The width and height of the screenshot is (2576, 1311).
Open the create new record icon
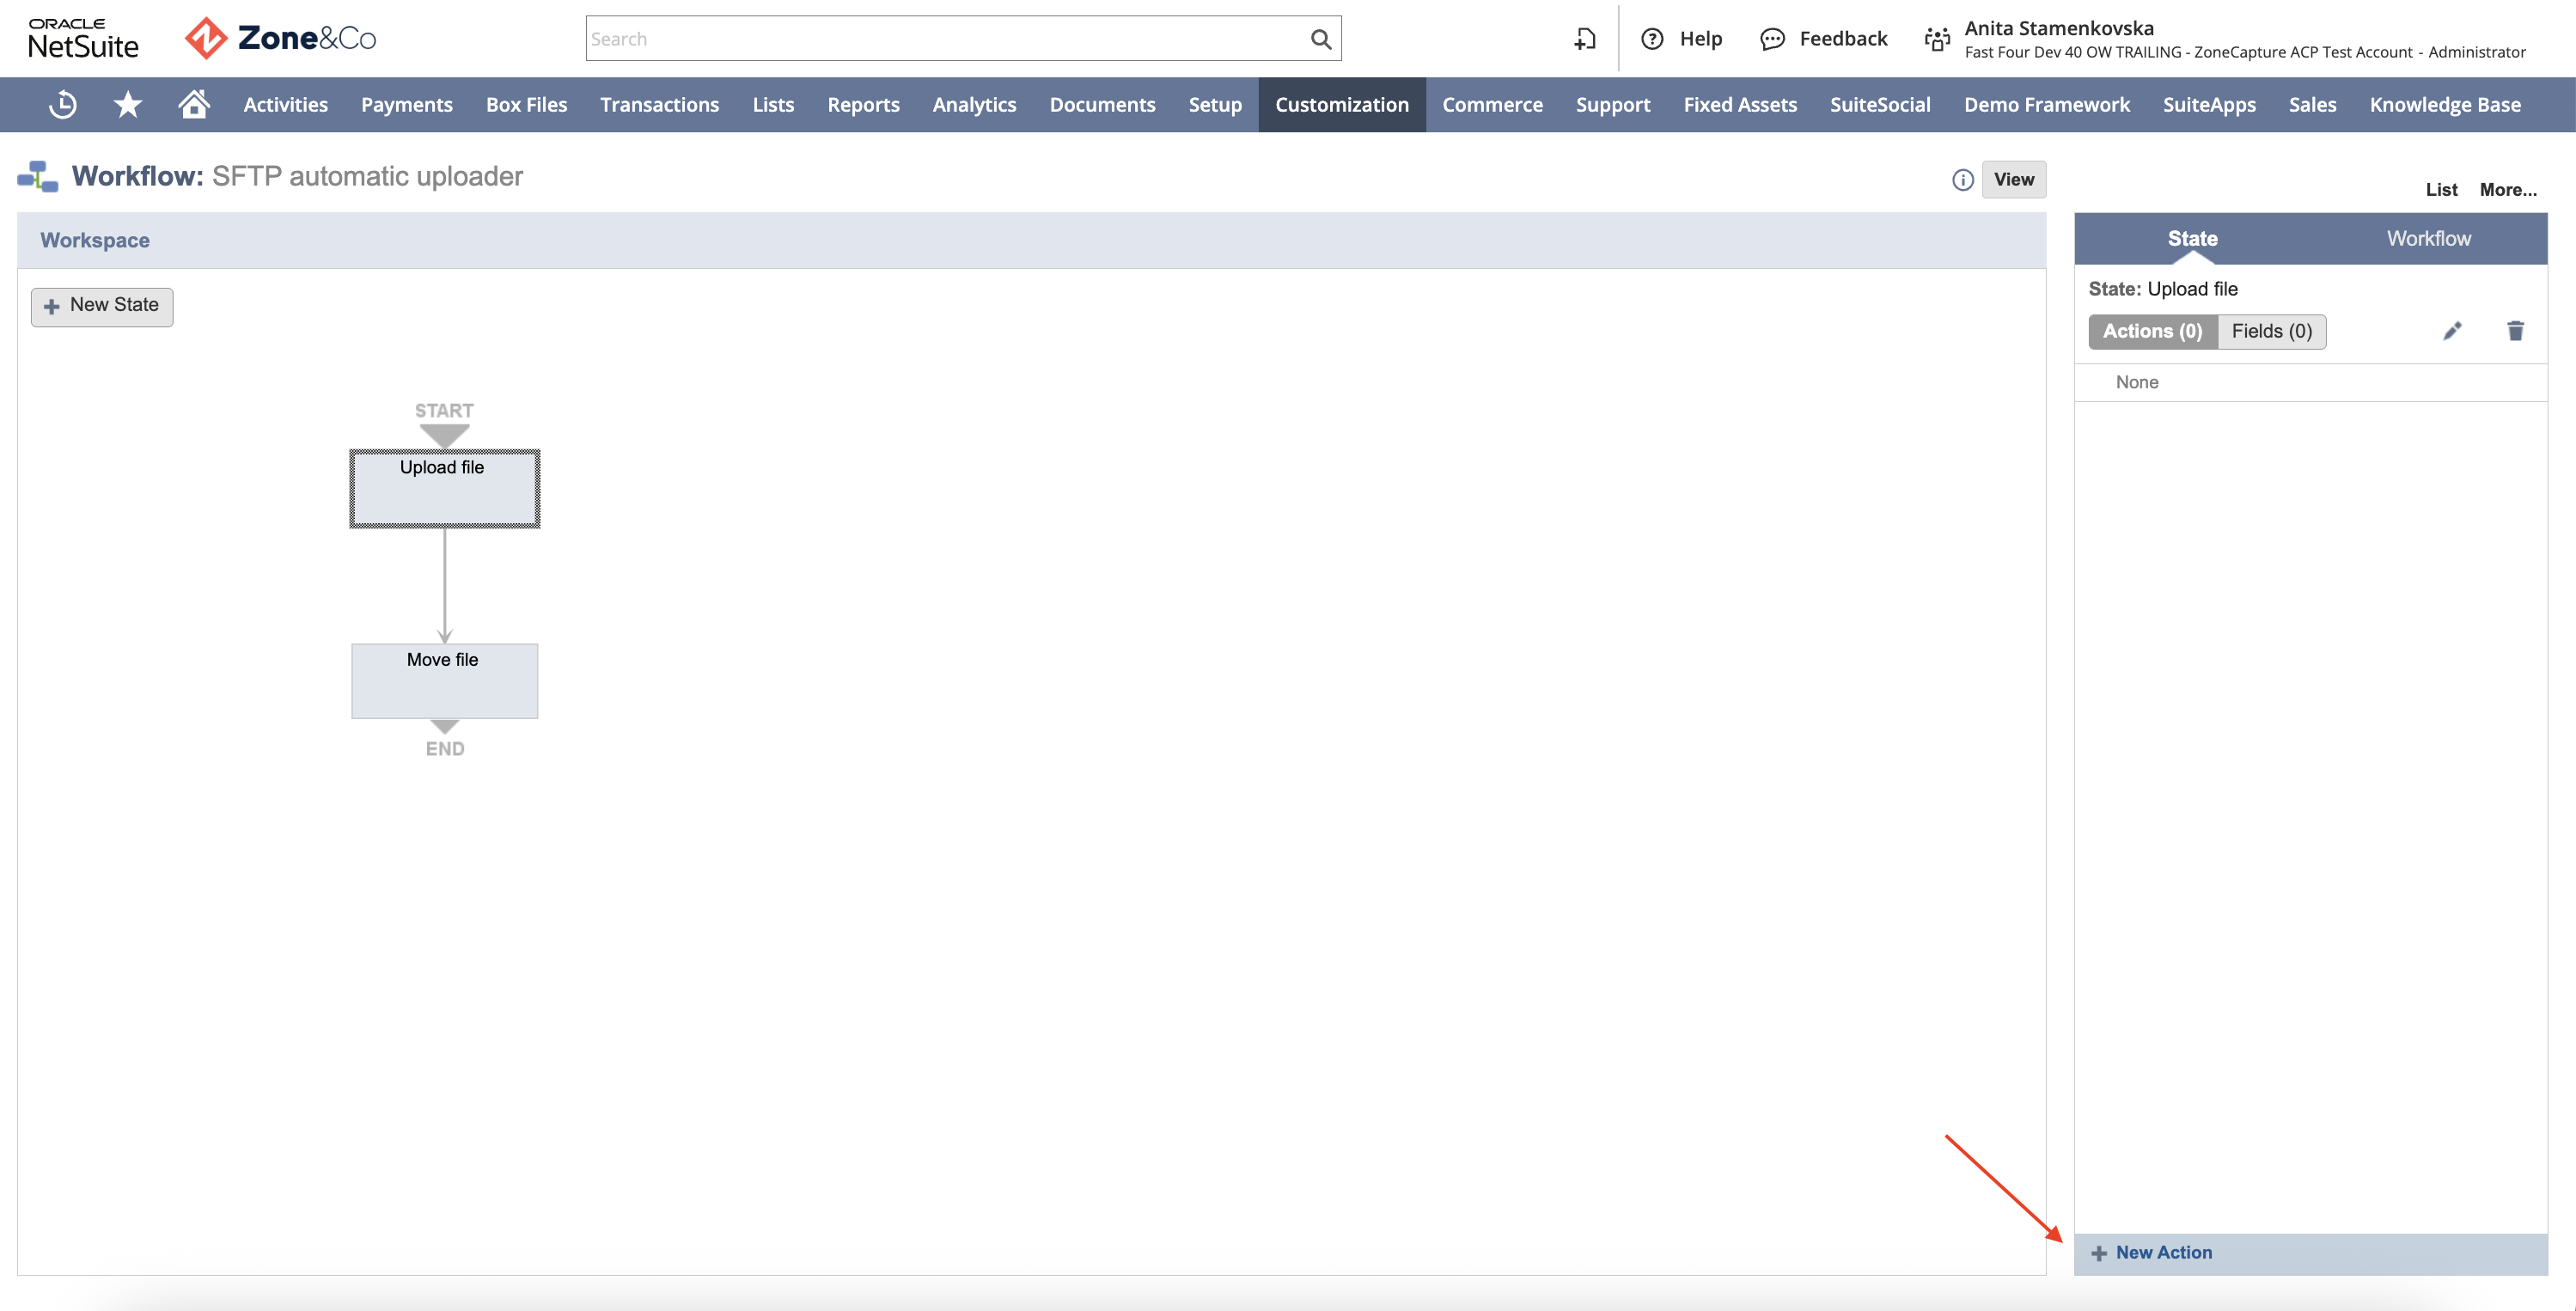click(x=1585, y=39)
